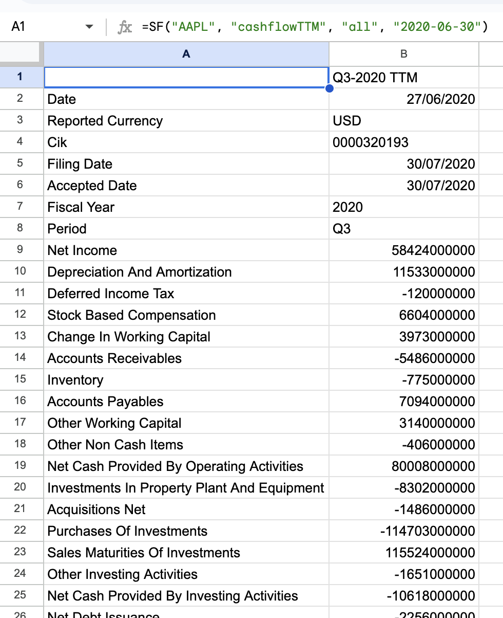Click the 'Q3' period value cell
Screen dimensions: 503x618
[x=404, y=228]
